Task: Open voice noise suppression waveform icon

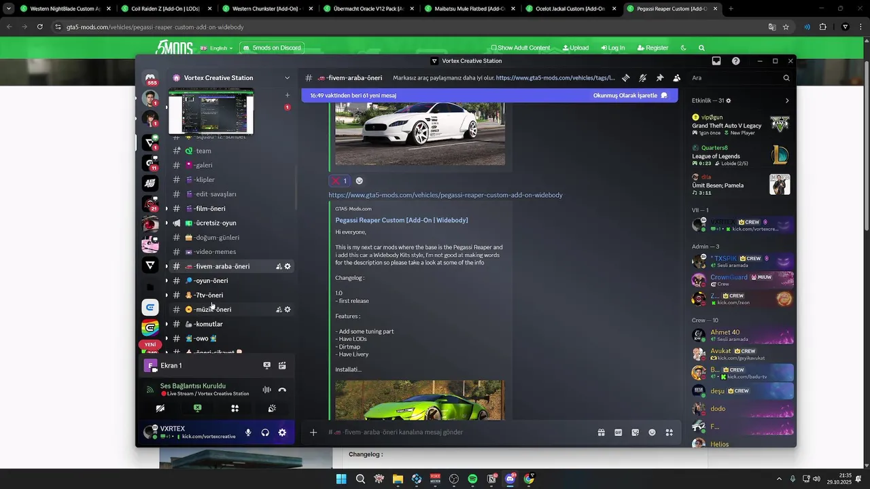Action: click(266, 390)
